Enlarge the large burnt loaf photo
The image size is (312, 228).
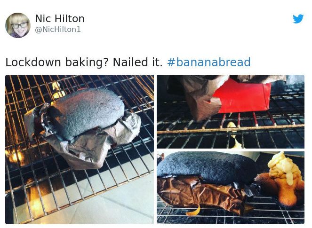pos(80,149)
